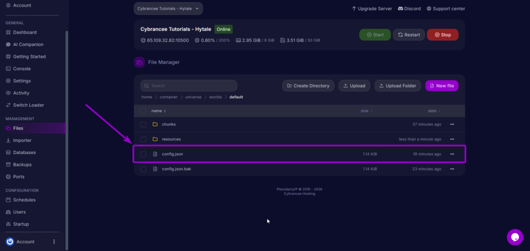Select the chunks folder checkbox

tap(143, 124)
